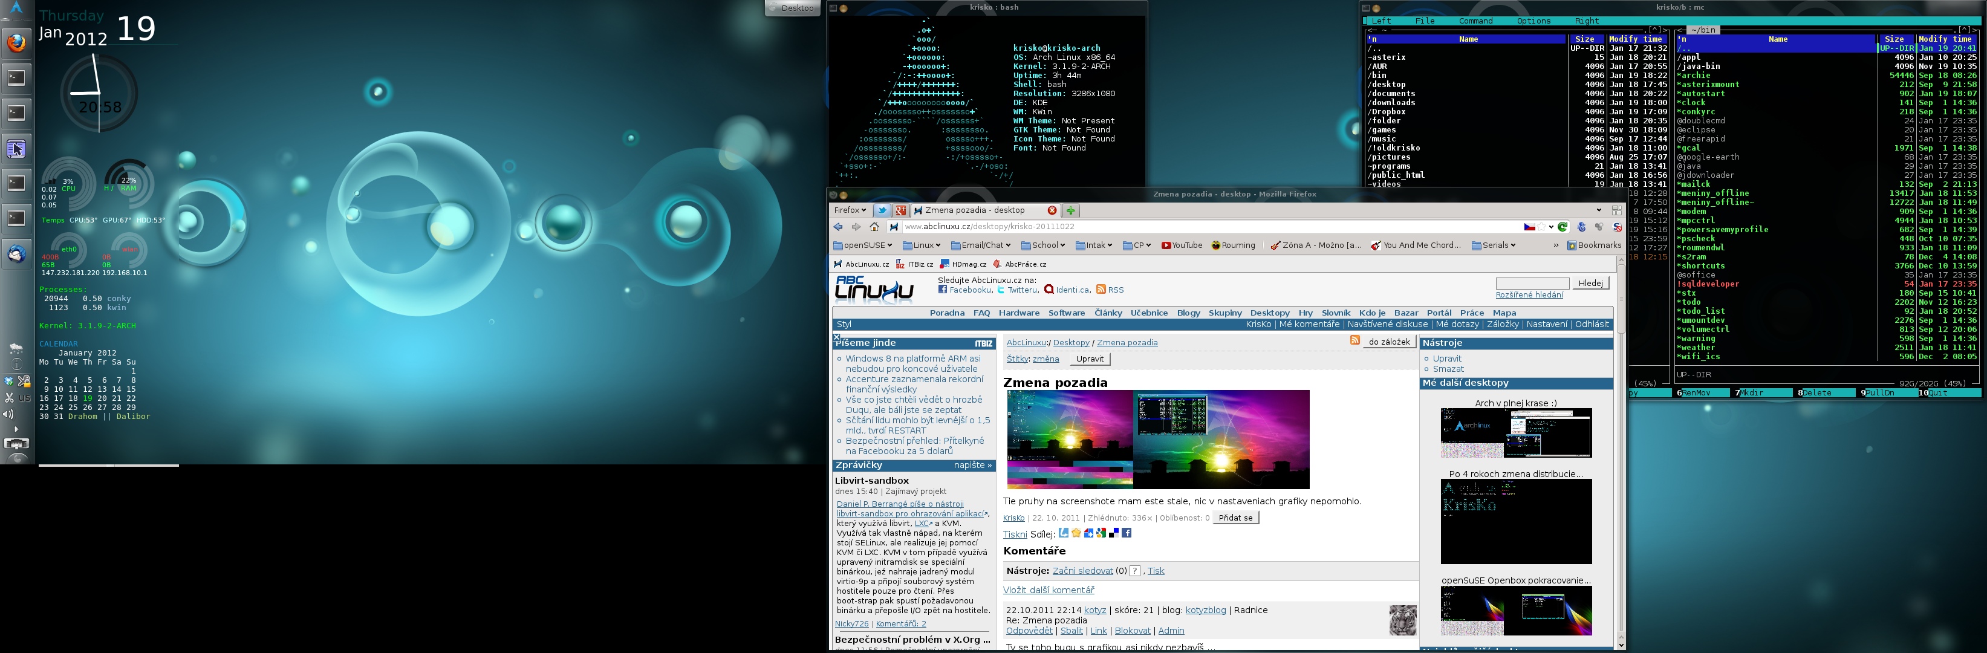
Task: Open the Arch Linux launcher menu icon
Action: [16, 8]
